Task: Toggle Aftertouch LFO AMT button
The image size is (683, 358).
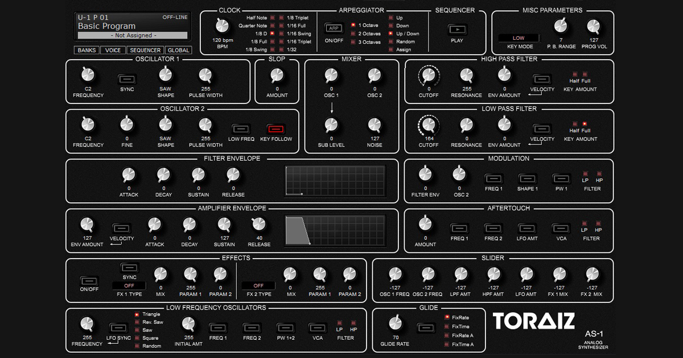Action: pos(527,228)
